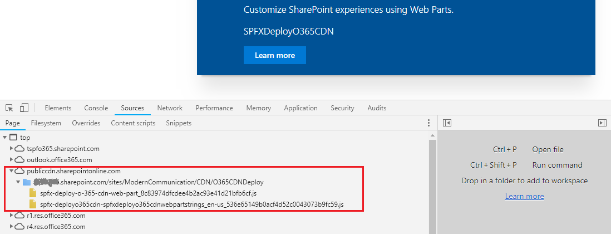This screenshot has height=234, width=611.
Task: Toggle the device toolbar icon
Action: point(24,108)
